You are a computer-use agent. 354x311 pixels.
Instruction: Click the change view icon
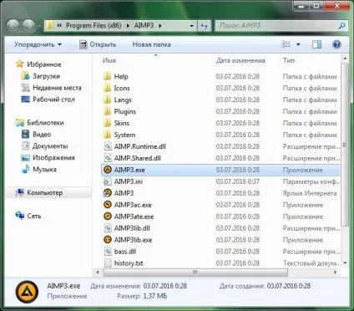click(x=286, y=44)
